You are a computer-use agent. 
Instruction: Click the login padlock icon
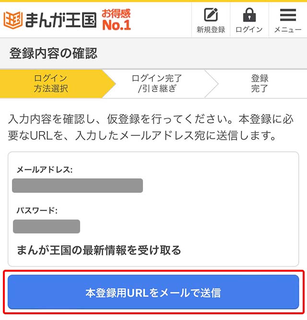point(249,15)
